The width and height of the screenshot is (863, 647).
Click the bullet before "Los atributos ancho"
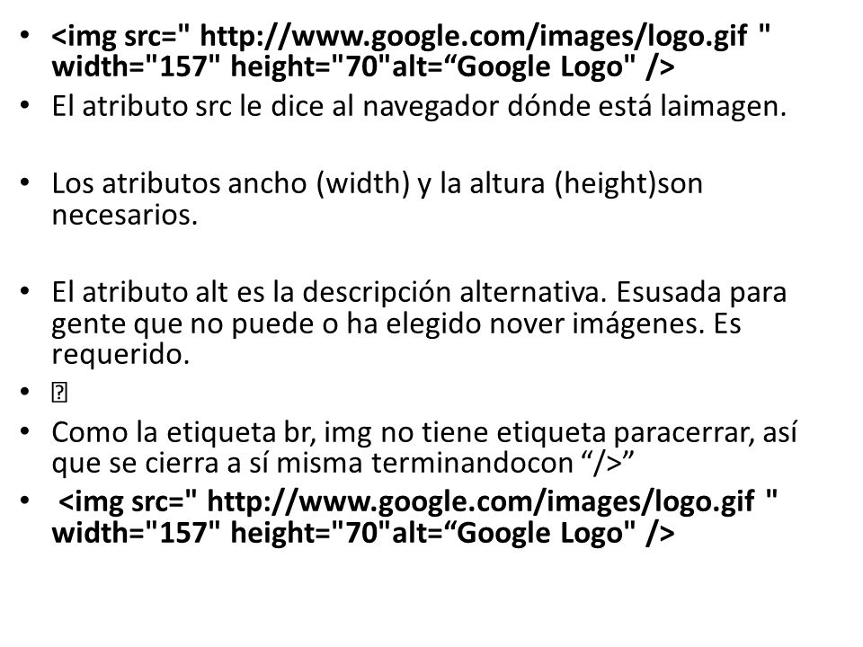click(x=24, y=182)
